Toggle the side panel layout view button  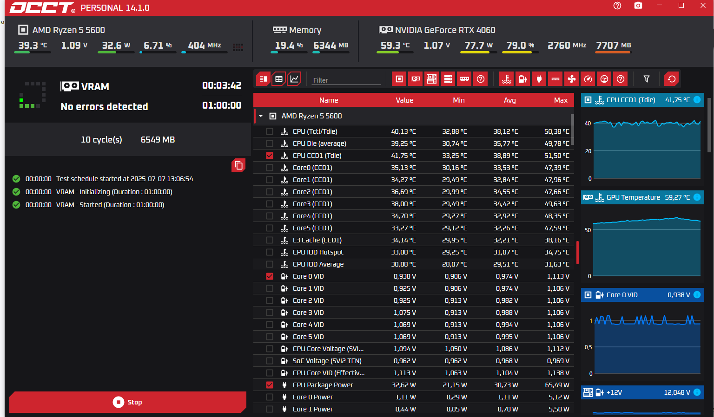pos(263,79)
